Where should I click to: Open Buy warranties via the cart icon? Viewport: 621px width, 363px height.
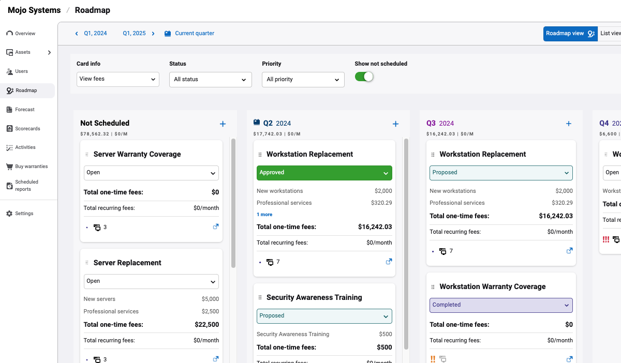9,166
